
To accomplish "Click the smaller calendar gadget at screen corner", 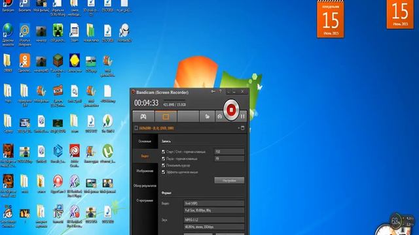I will (400, 14).
